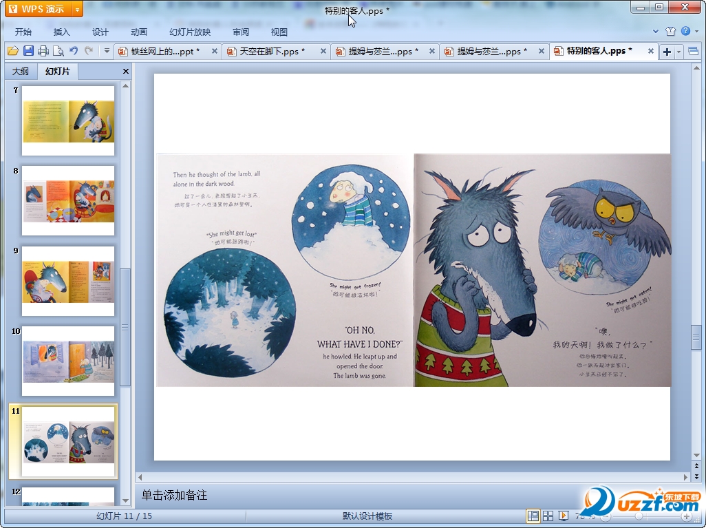The height and width of the screenshot is (528, 706).
Task: Open the 幻灯片放映 ribbon tab
Action: click(x=189, y=32)
